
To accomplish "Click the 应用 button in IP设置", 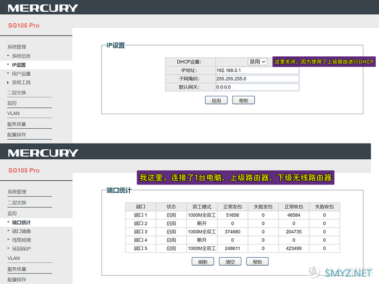I will 216,100.
